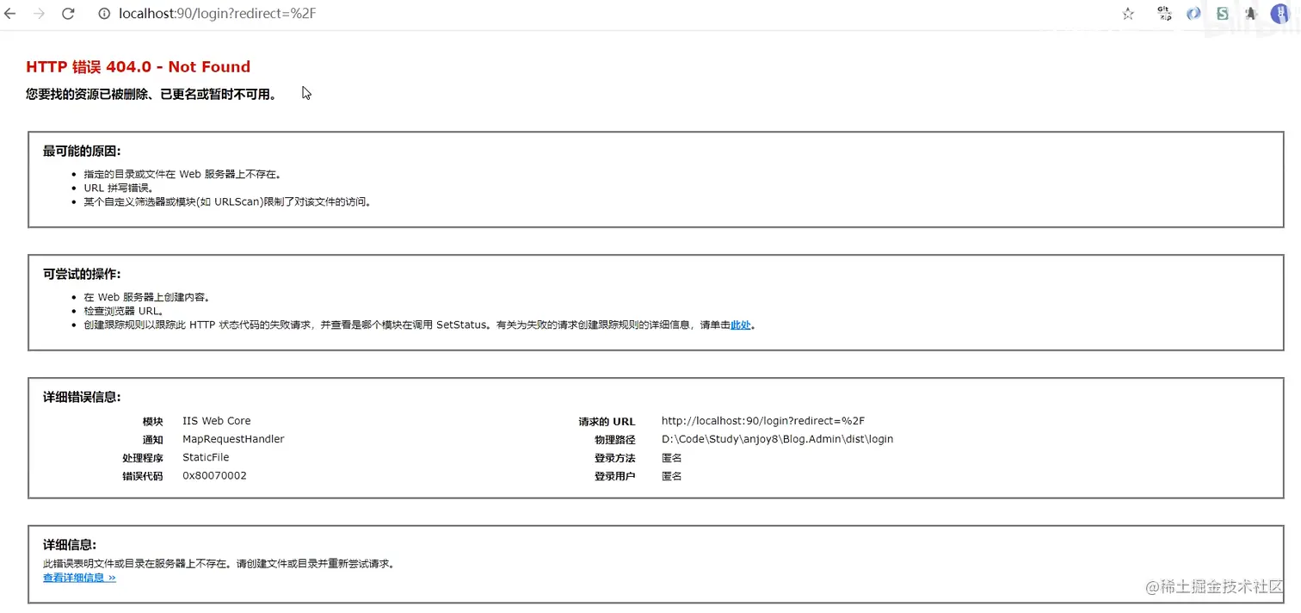Viewport: 1301px width, 613px height.
Task: Select the 处理程序 label
Action: click(x=143, y=458)
